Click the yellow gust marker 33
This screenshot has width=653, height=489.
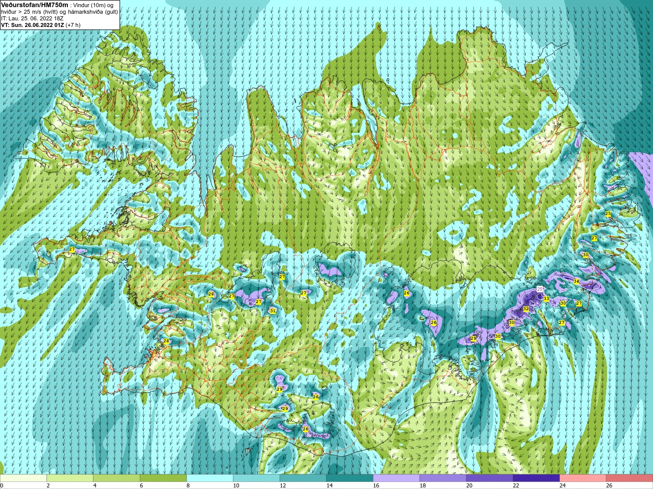[546, 298]
